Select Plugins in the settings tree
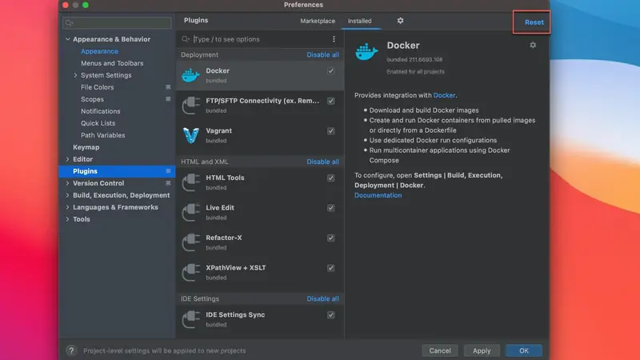640x360 pixels. (x=117, y=171)
